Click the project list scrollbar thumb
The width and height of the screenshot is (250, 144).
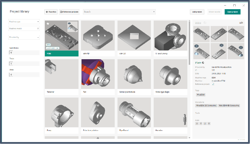(x=189, y=43)
